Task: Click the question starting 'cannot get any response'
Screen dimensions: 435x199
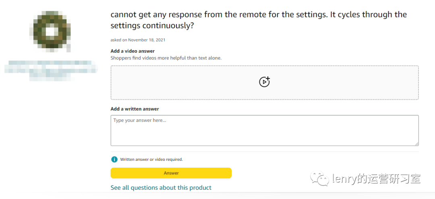Action: click(259, 15)
